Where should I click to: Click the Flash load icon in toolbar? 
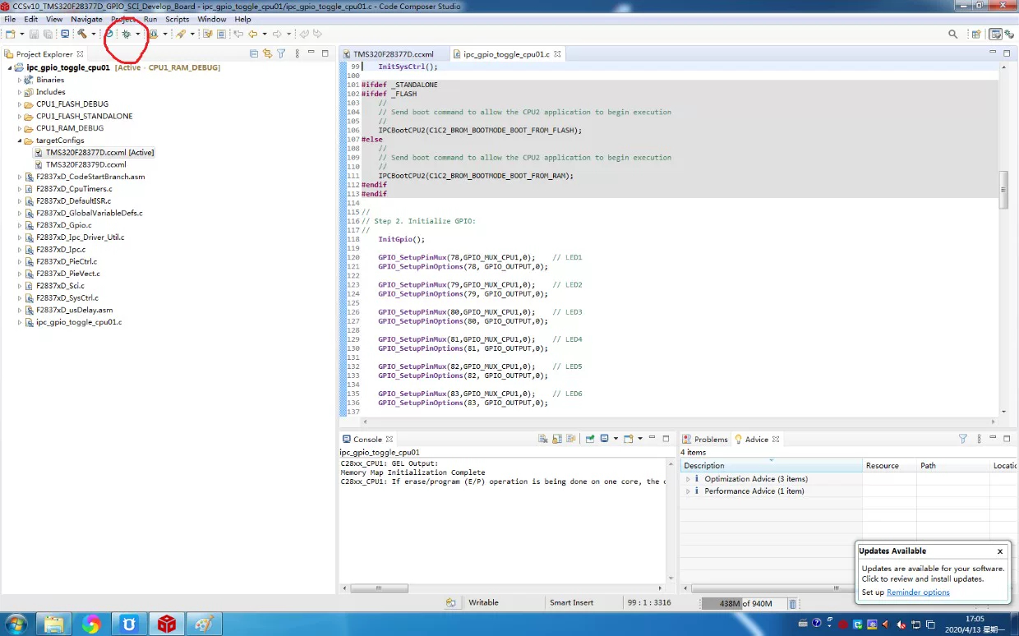click(x=154, y=34)
